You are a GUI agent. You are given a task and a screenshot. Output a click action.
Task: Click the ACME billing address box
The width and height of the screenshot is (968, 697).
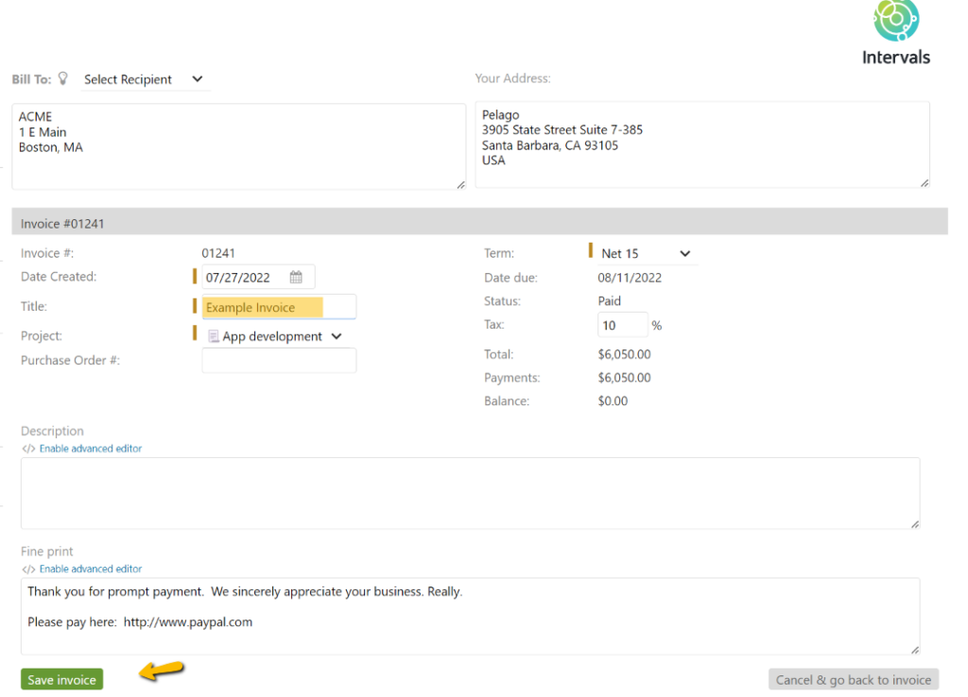tap(238, 144)
